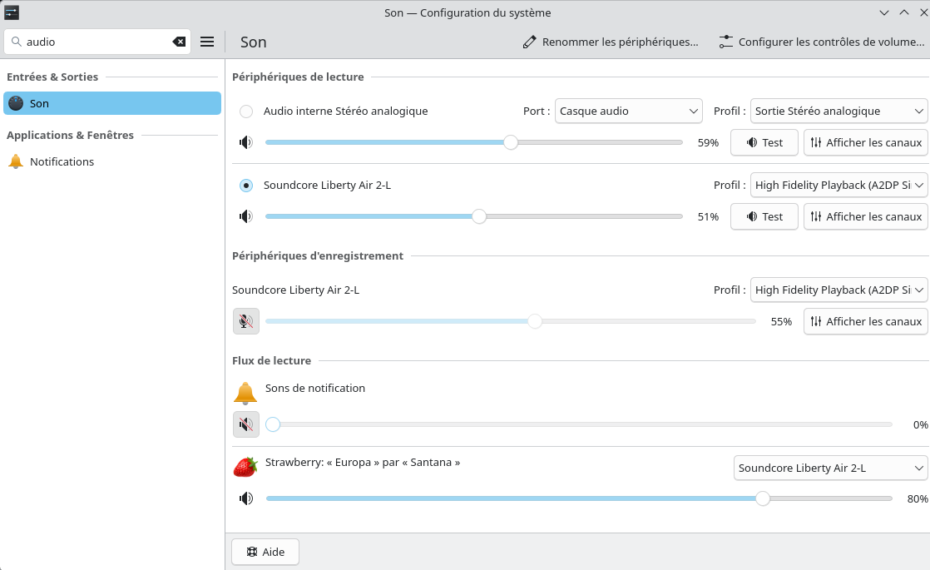The height and width of the screenshot is (570, 930).
Task: Click the Strawberry volume slider handle
Action: [763, 498]
